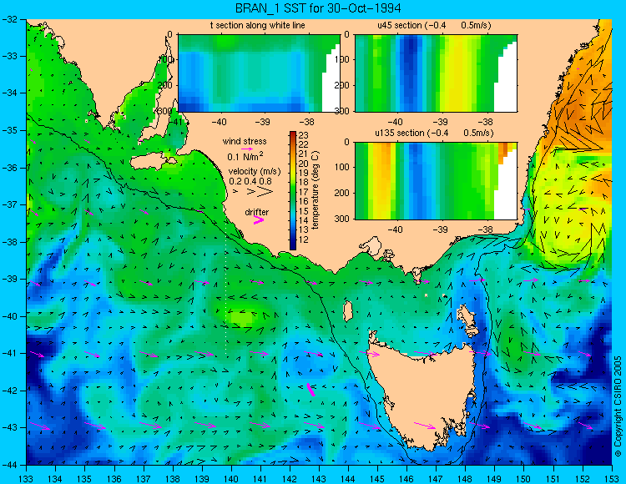Click the -32 latitude axis label
The width and height of the screenshot is (626, 484).
pos(11,18)
